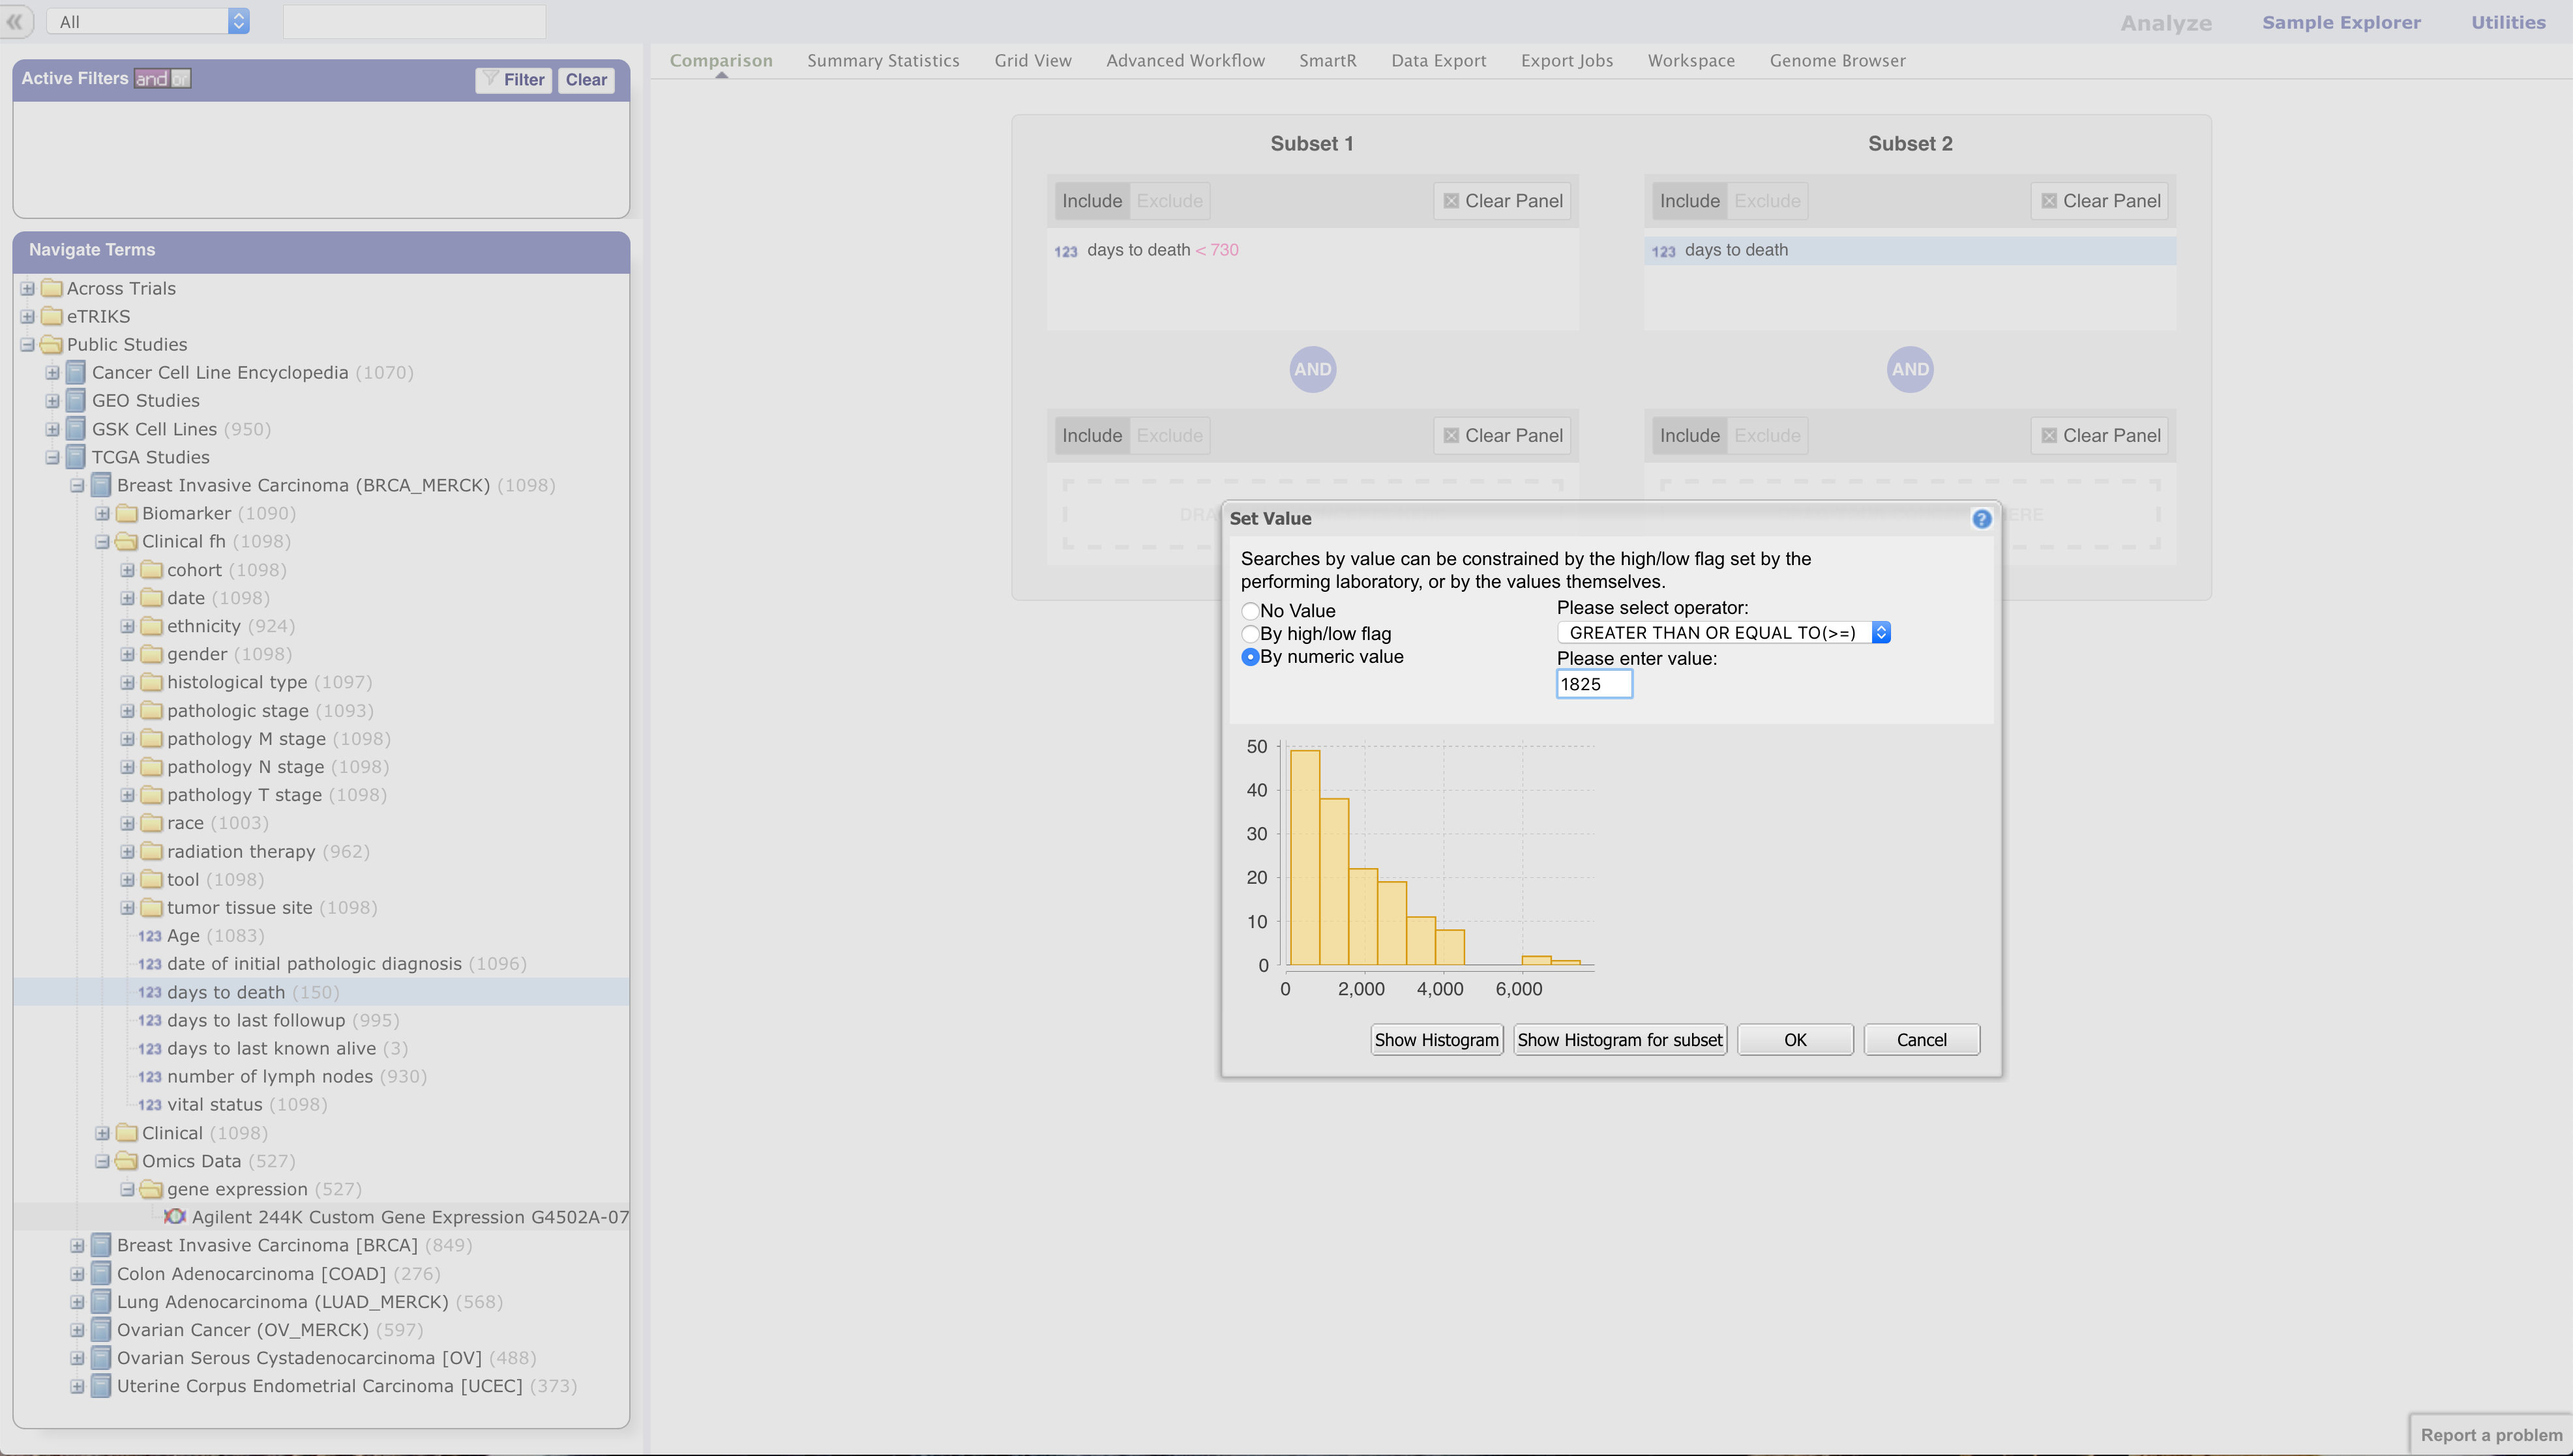Click the Clear Panel X icon in Subset 1
2573x1456 pixels.
(x=1451, y=201)
